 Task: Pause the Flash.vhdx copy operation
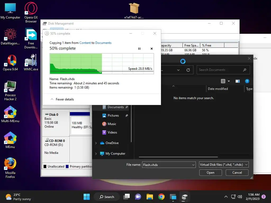click(139, 49)
